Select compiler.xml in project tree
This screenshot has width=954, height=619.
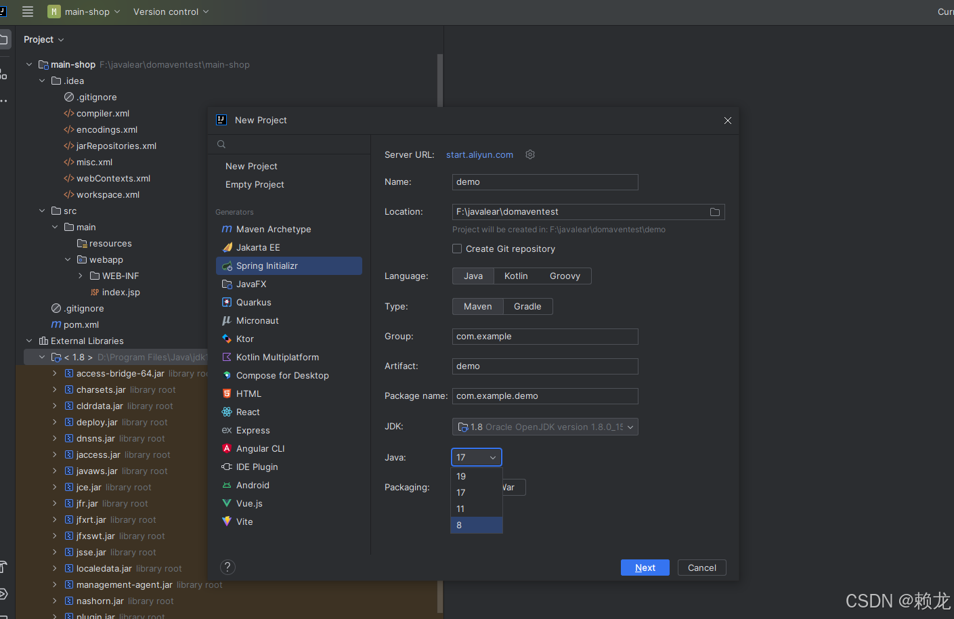point(102,114)
